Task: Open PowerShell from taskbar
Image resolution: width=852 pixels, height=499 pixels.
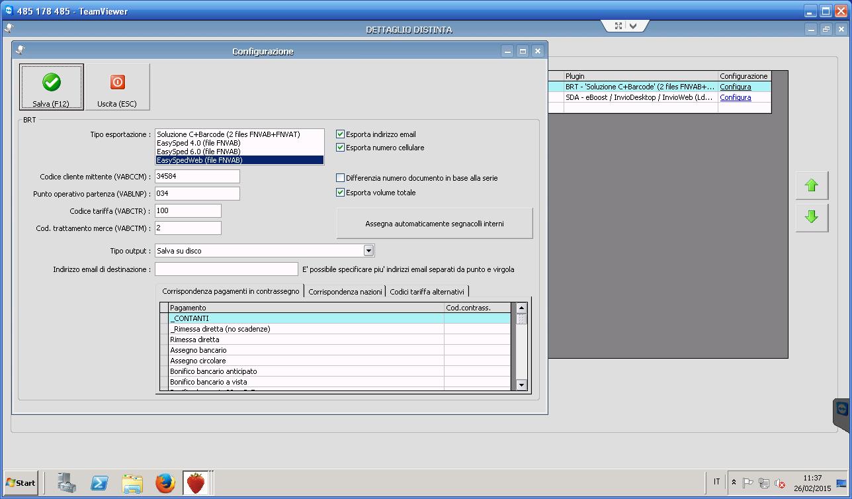Action: (99, 483)
